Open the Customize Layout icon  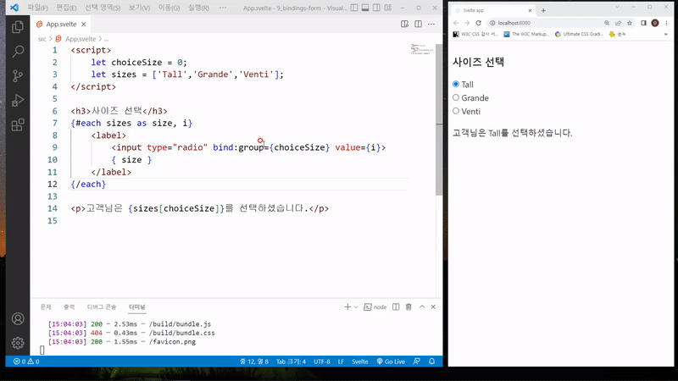coord(388,8)
